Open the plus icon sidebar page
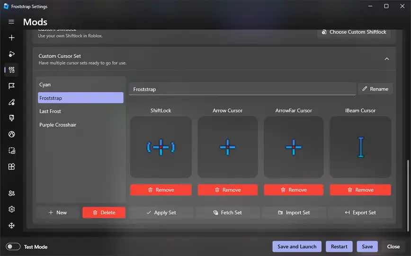Image resolution: width=411 pixels, height=256 pixels. click(x=11, y=38)
